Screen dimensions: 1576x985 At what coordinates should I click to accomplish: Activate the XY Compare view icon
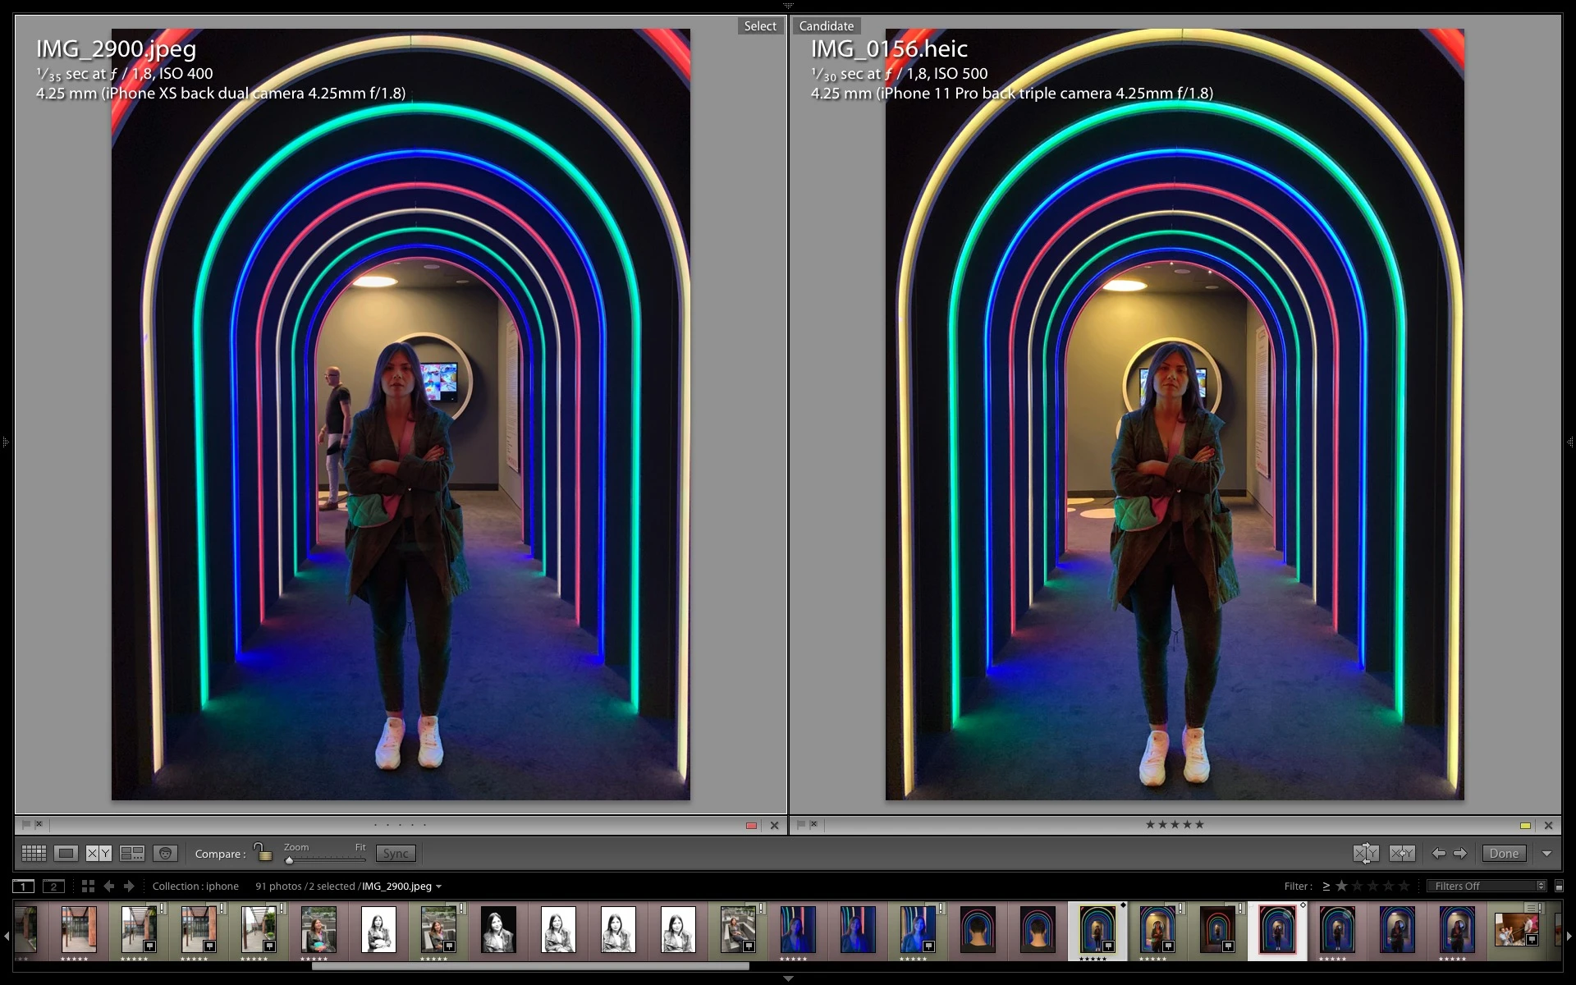(x=98, y=854)
